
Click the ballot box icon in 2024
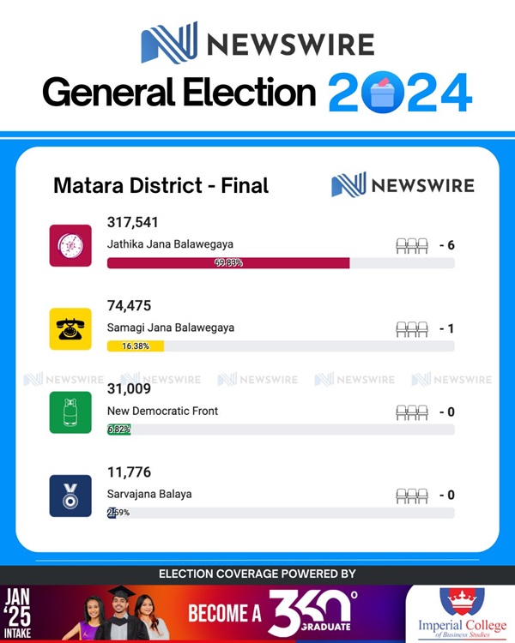[385, 93]
